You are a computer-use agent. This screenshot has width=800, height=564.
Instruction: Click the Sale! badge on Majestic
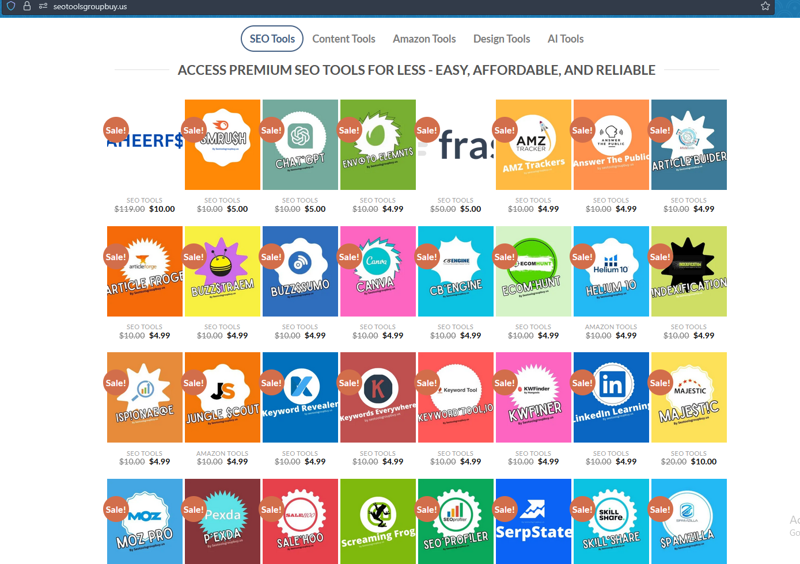point(660,383)
